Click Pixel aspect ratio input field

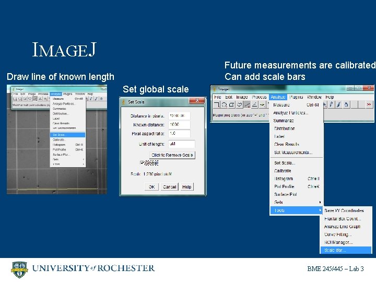pos(179,134)
